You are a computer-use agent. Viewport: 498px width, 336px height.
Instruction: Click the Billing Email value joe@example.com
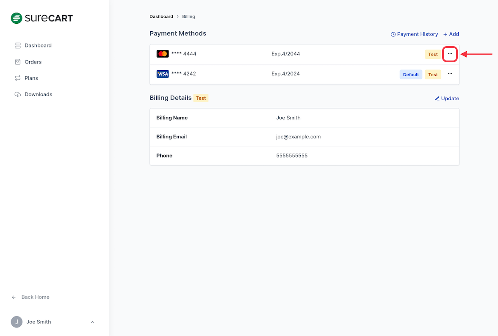click(x=298, y=137)
